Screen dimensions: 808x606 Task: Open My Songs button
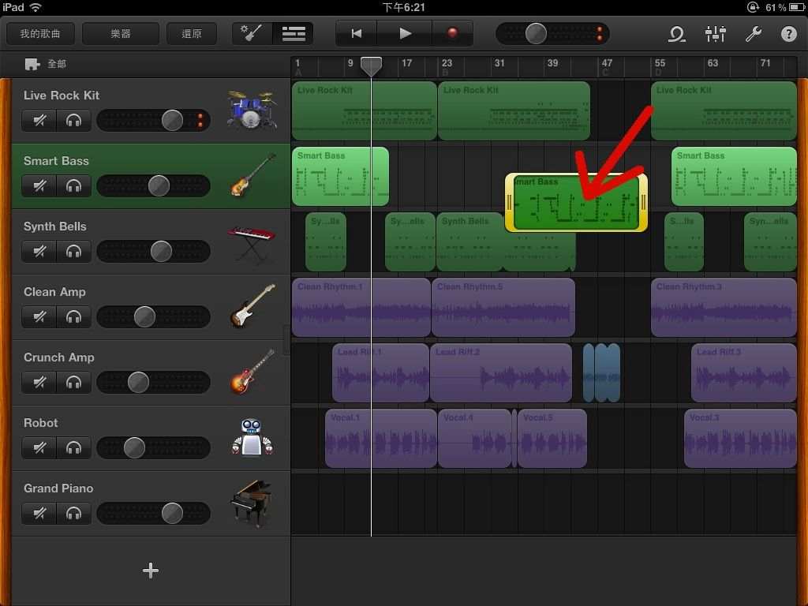pyautogui.click(x=40, y=34)
